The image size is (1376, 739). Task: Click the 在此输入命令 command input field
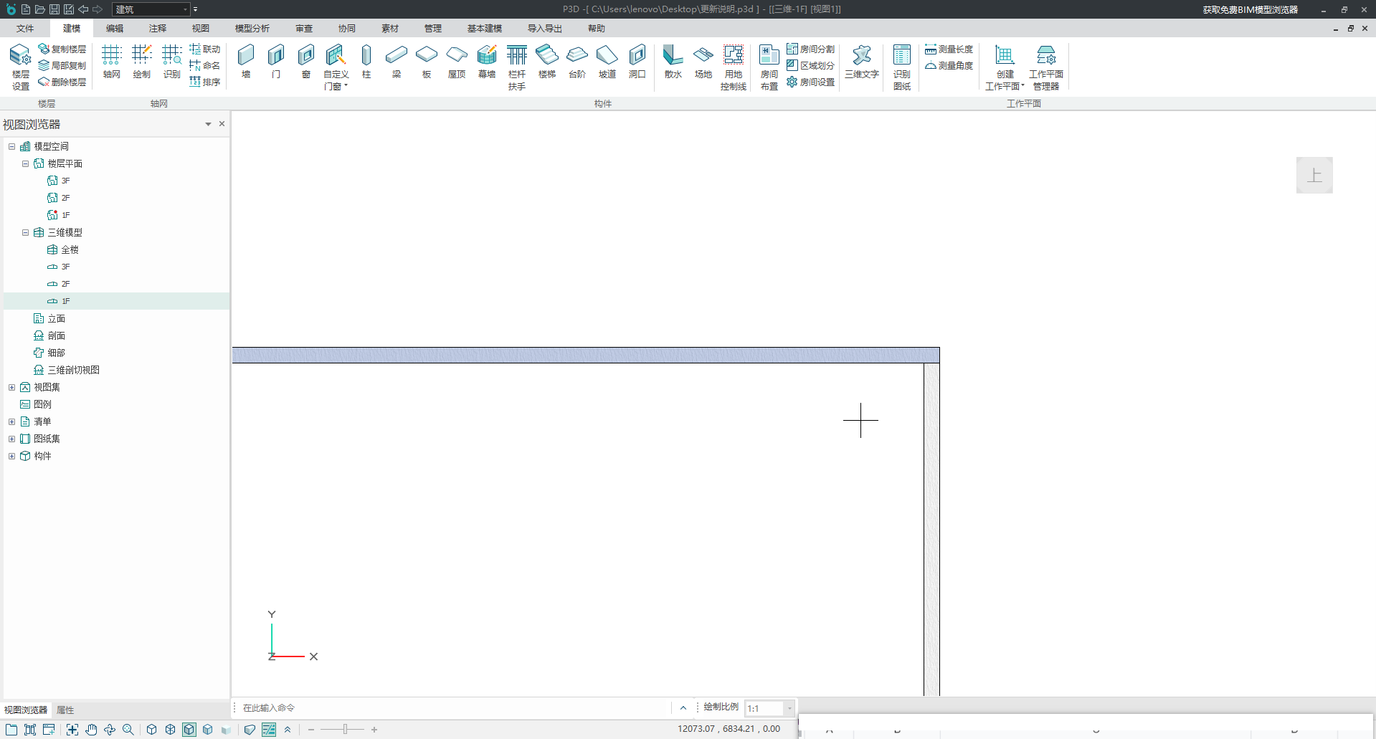452,708
